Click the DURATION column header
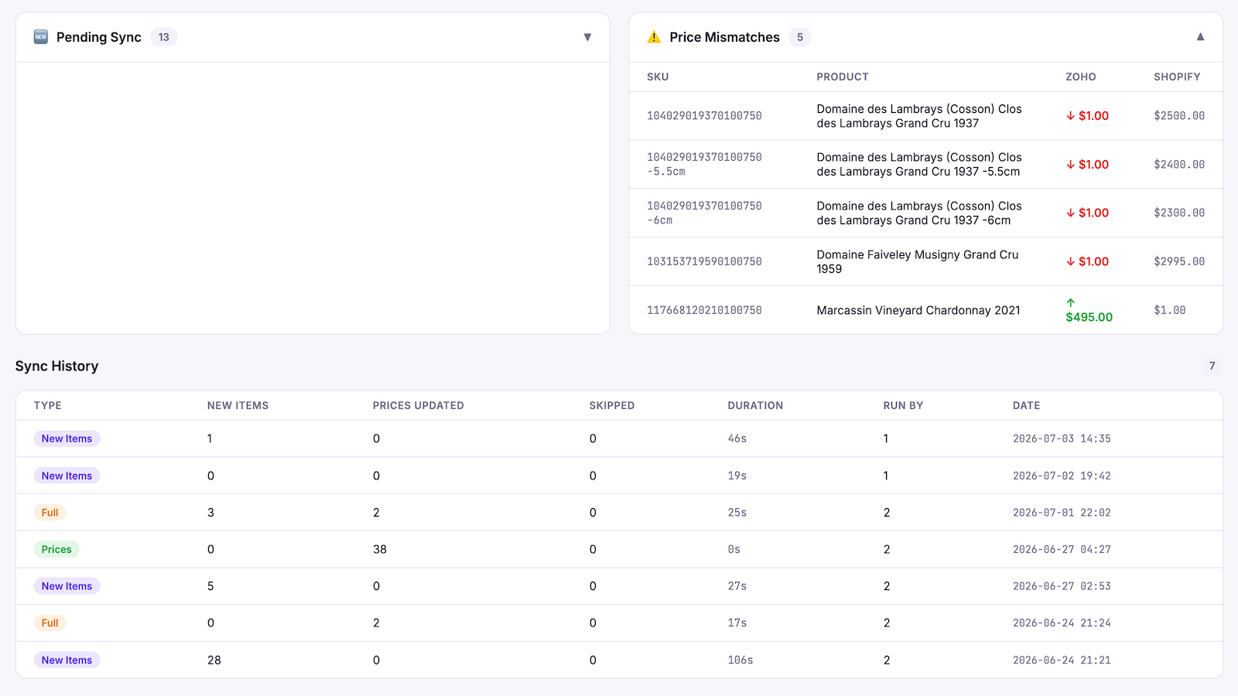 point(755,405)
